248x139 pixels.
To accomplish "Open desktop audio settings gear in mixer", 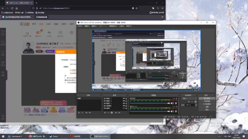I will (176, 103).
